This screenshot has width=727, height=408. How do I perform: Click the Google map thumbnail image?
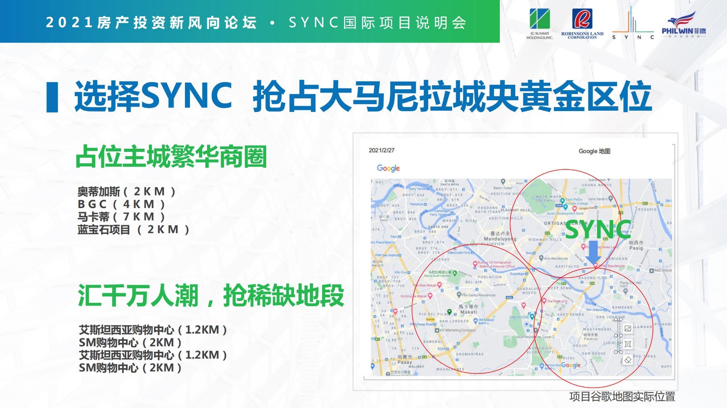pyautogui.click(x=521, y=277)
